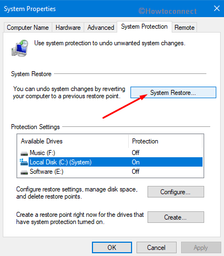Click the Music (F:) drive icon
Viewport: 224px width, 256px height.
click(24, 153)
